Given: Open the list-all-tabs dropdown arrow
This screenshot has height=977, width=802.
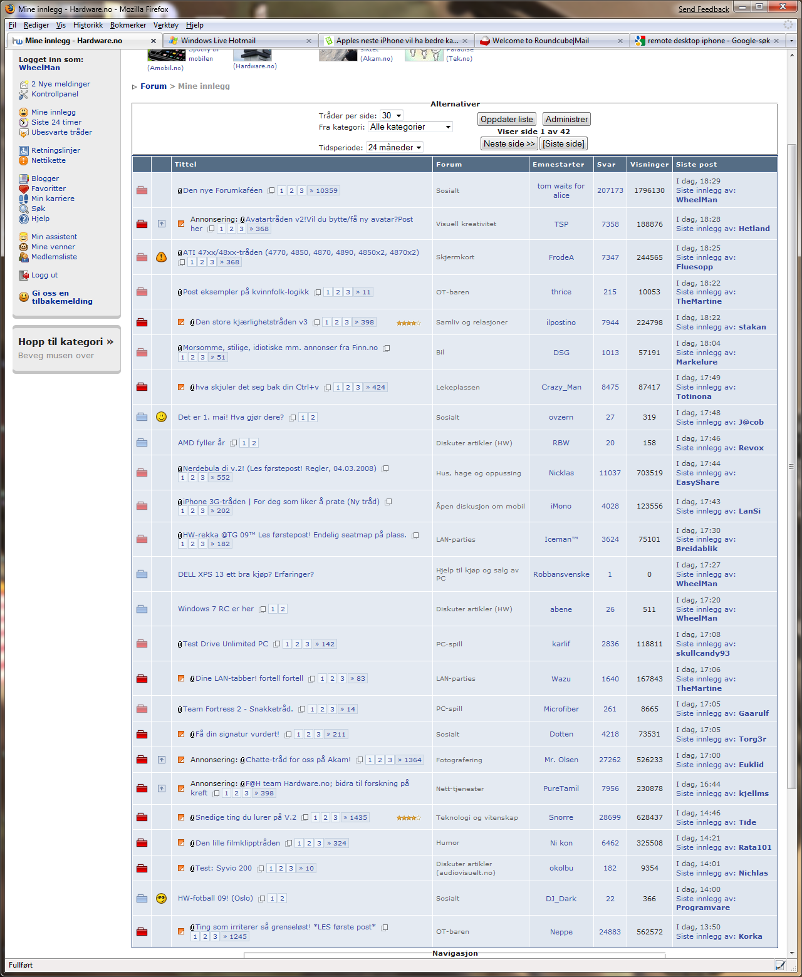Looking at the screenshot, I should tap(791, 41).
